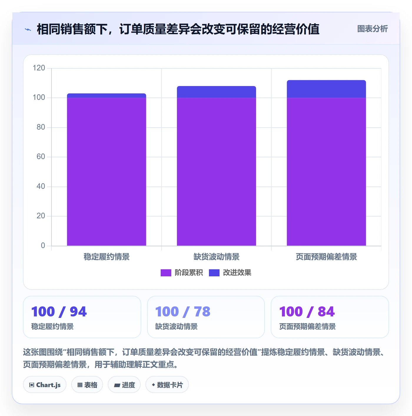The height and width of the screenshot is (416, 412).
Task: Select the blue 改进效果 segment for 稳定履约情景
Action: click(107, 96)
